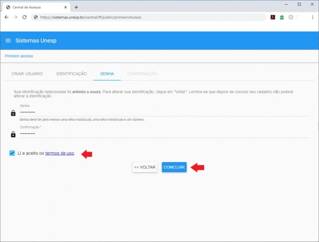Click the green extension icon in toolbar
Viewport: 319px width, 242px height.
[x=282, y=17]
